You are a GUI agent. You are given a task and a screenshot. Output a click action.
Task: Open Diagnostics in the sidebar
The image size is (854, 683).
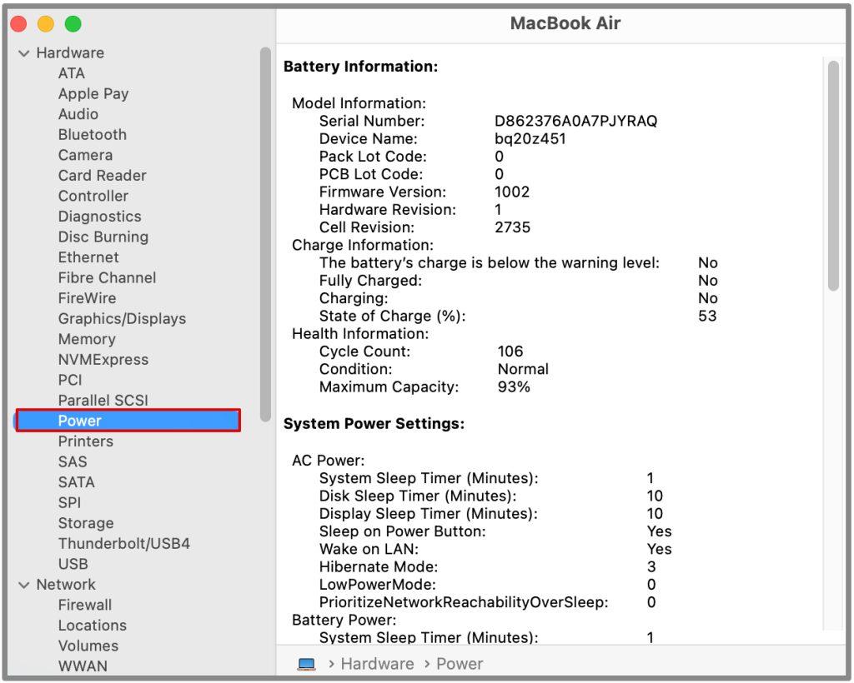coord(100,217)
